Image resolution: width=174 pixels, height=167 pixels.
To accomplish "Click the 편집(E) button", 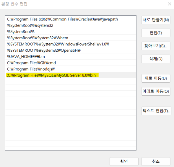I will (156, 33).
